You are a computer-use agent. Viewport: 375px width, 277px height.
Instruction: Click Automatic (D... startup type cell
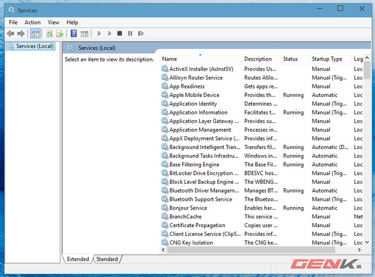point(330,147)
